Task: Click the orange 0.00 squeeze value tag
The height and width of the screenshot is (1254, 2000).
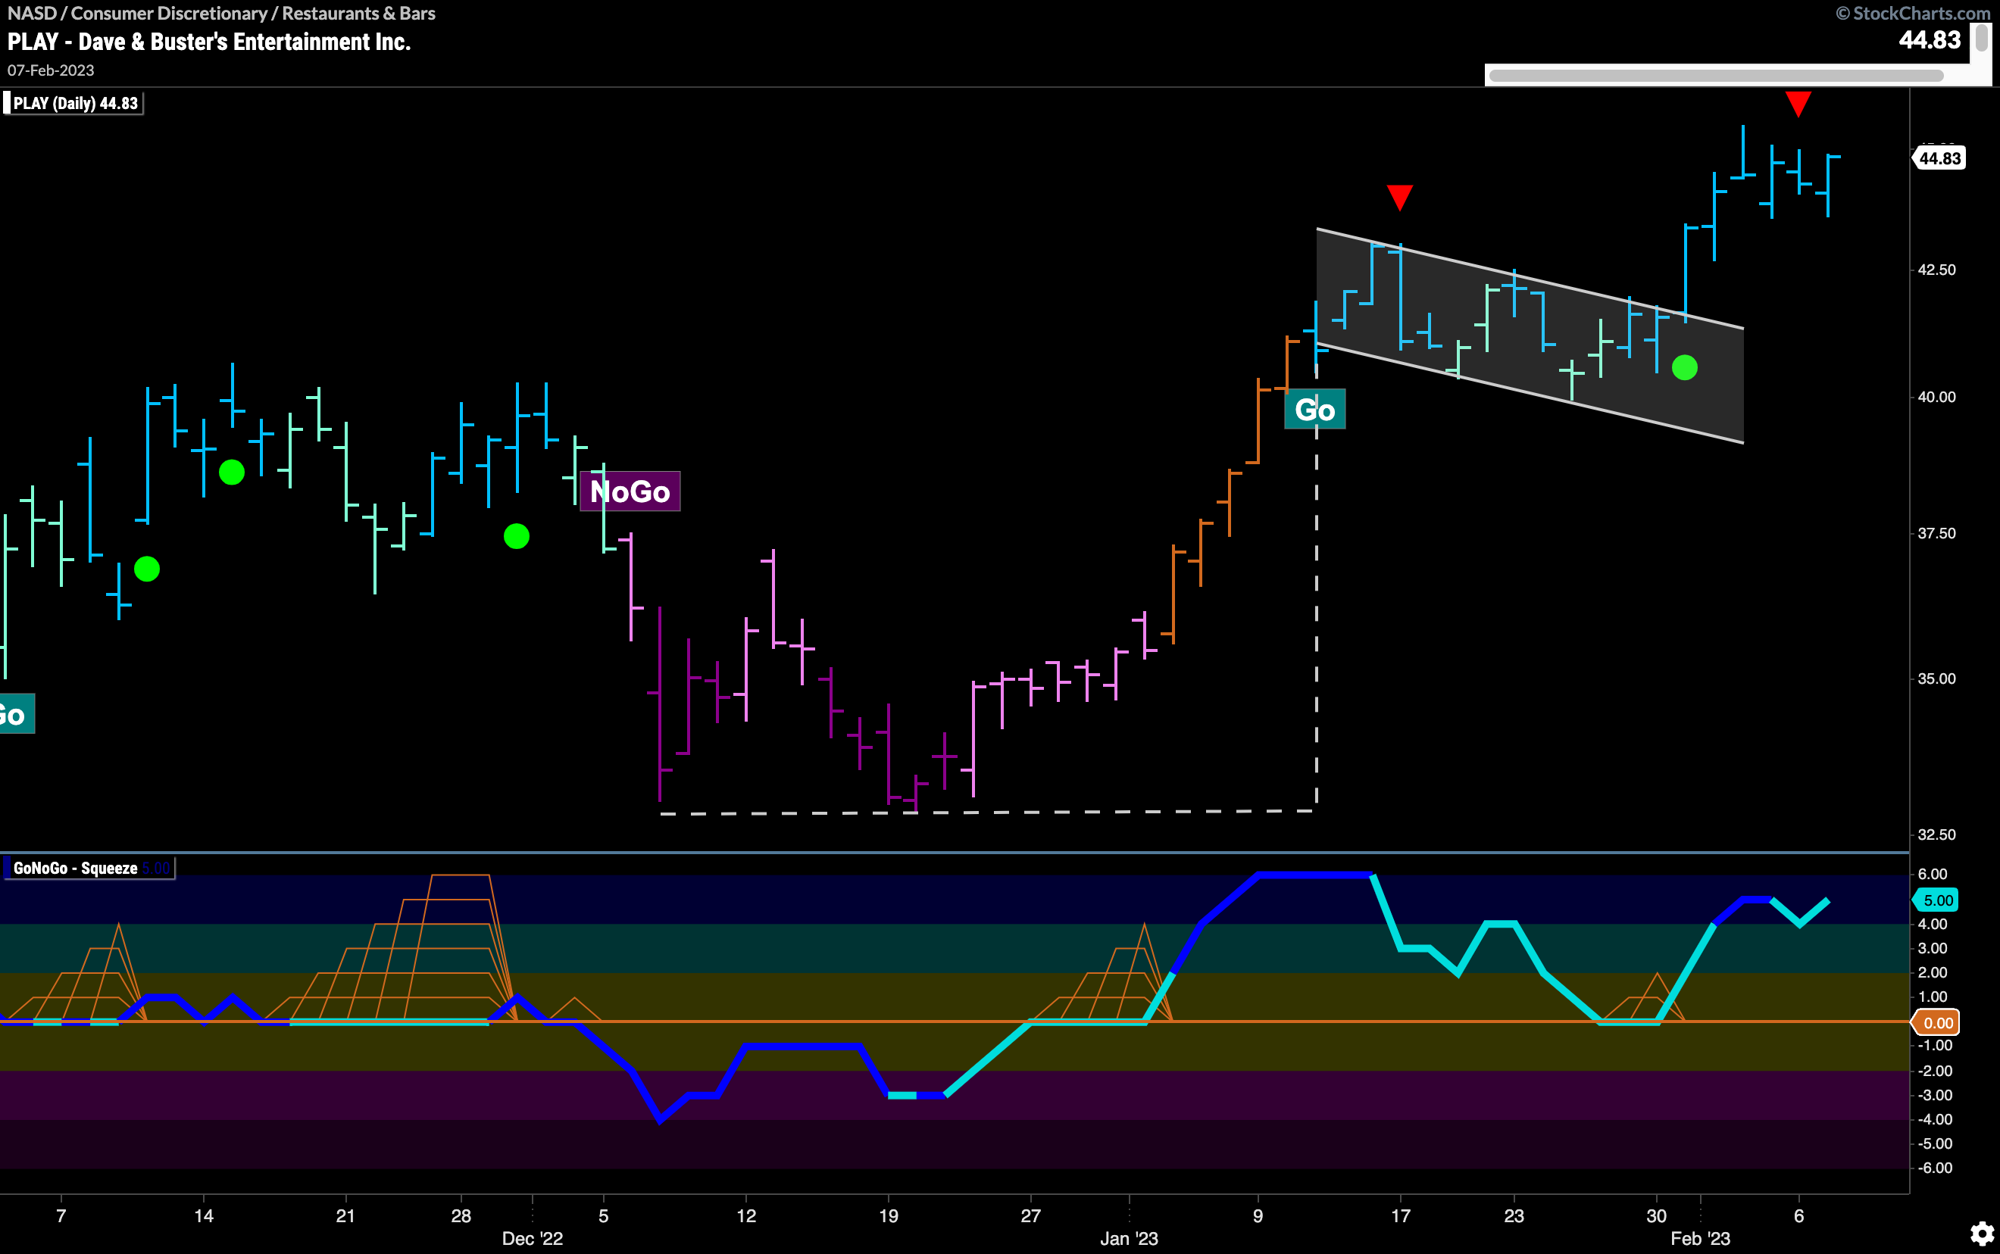Action: point(1937,1022)
